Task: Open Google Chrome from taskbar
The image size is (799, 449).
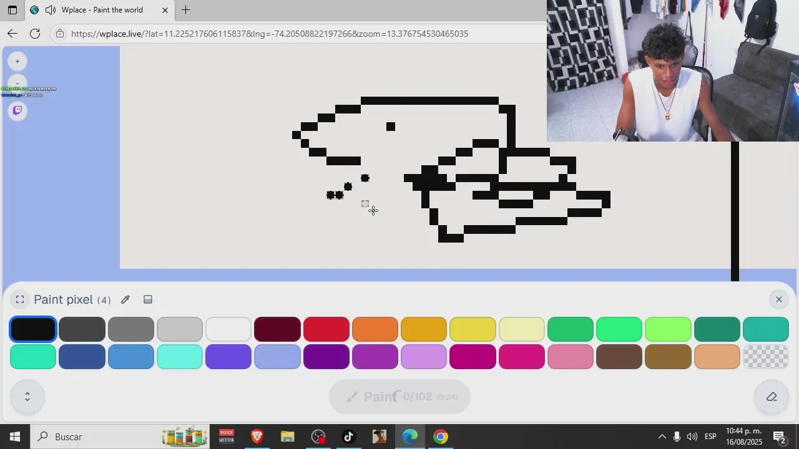Action: coord(441,437)
